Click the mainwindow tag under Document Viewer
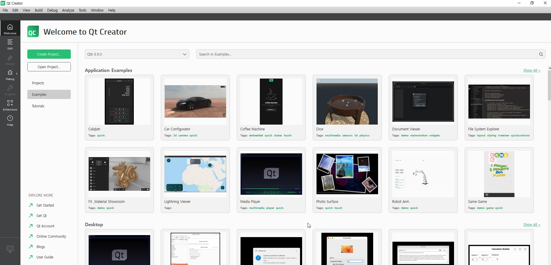Screen dimensions: 551x265 coord(419,136)
